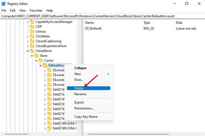
Task: Choose Find... from the context menu
Action: point(88,80)
